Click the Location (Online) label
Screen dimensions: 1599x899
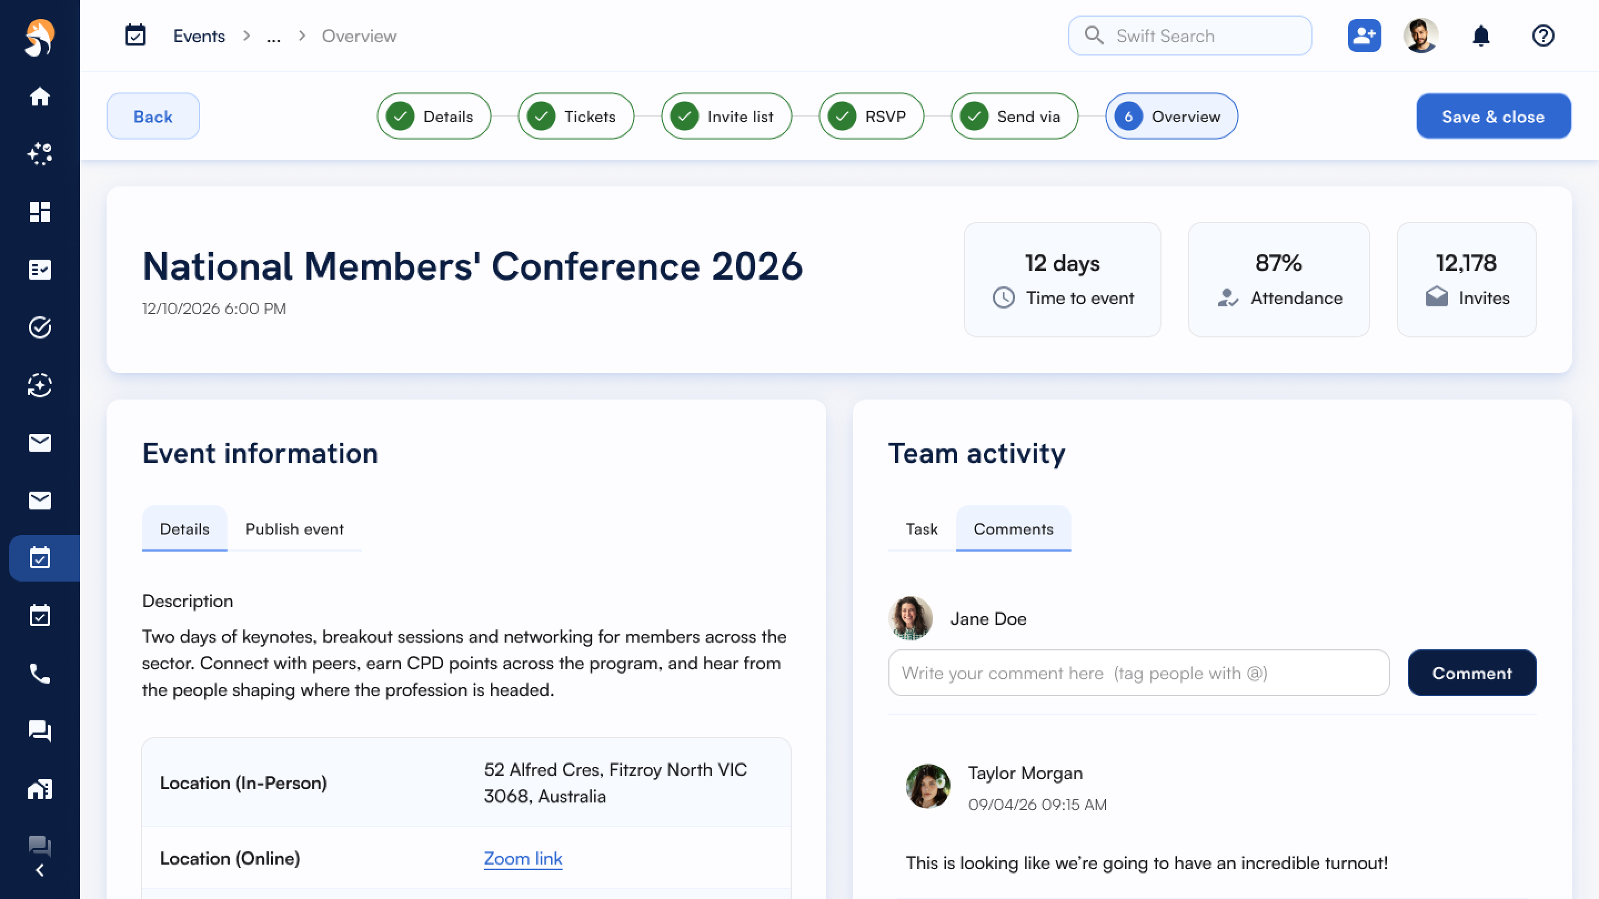(230, 858)
